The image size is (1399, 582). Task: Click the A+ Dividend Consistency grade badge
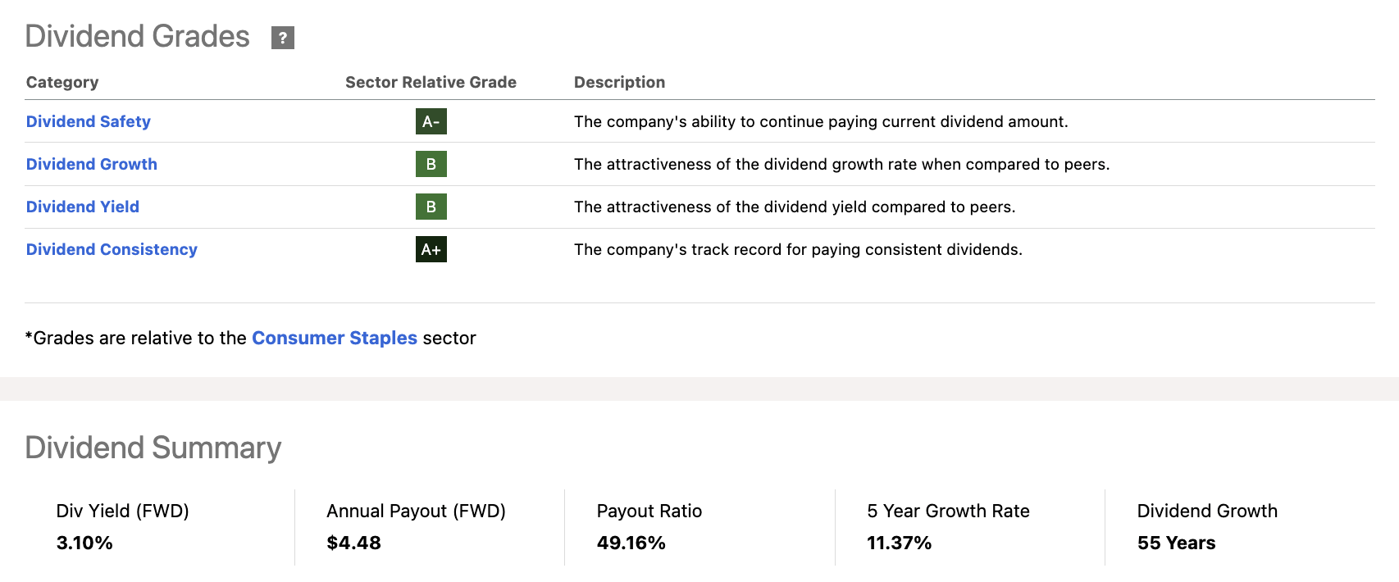(431, 249)
